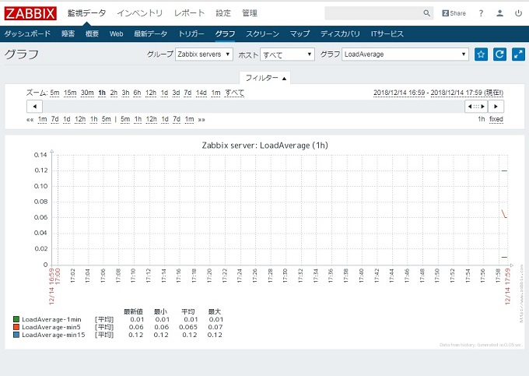
Task: Jump forward with the »» link
Action: [201, 119]
